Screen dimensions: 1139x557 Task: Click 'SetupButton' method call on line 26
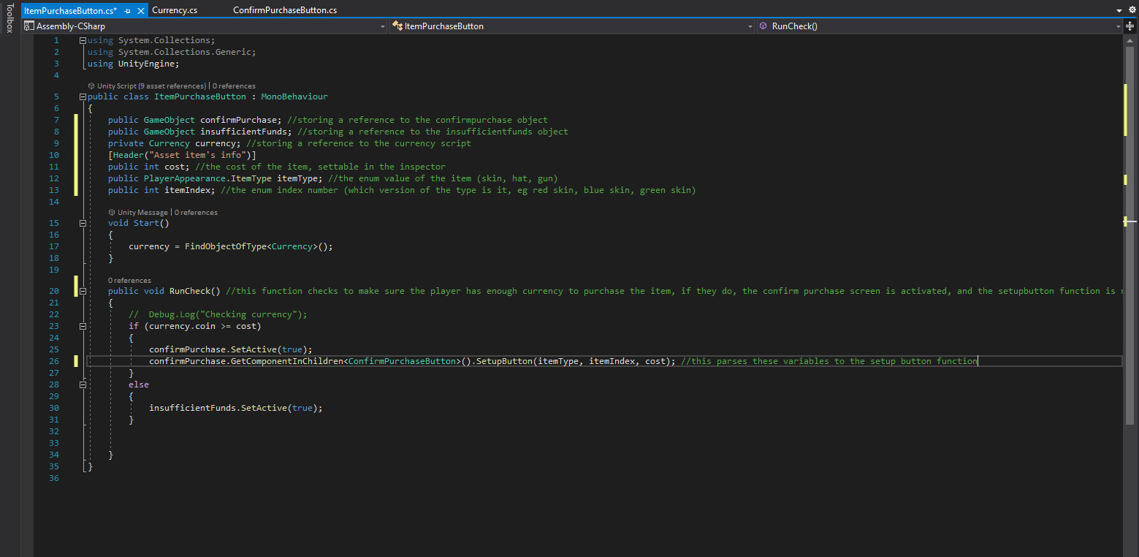(x=504, y=361)
